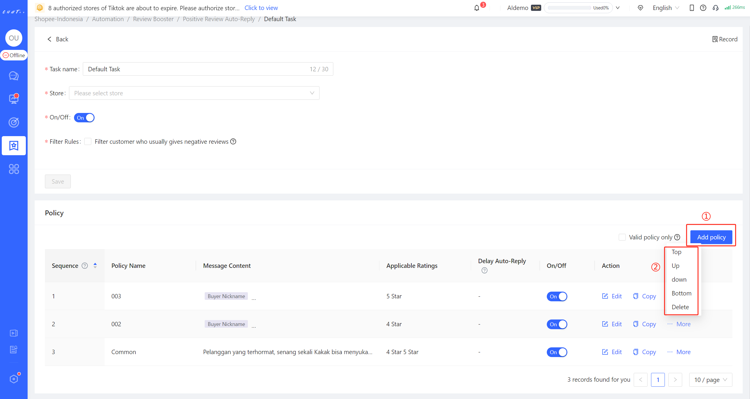This screenshot has width=750, height=399.
Task: Choose Bottom in the More menu
Action: click(682, 293)
